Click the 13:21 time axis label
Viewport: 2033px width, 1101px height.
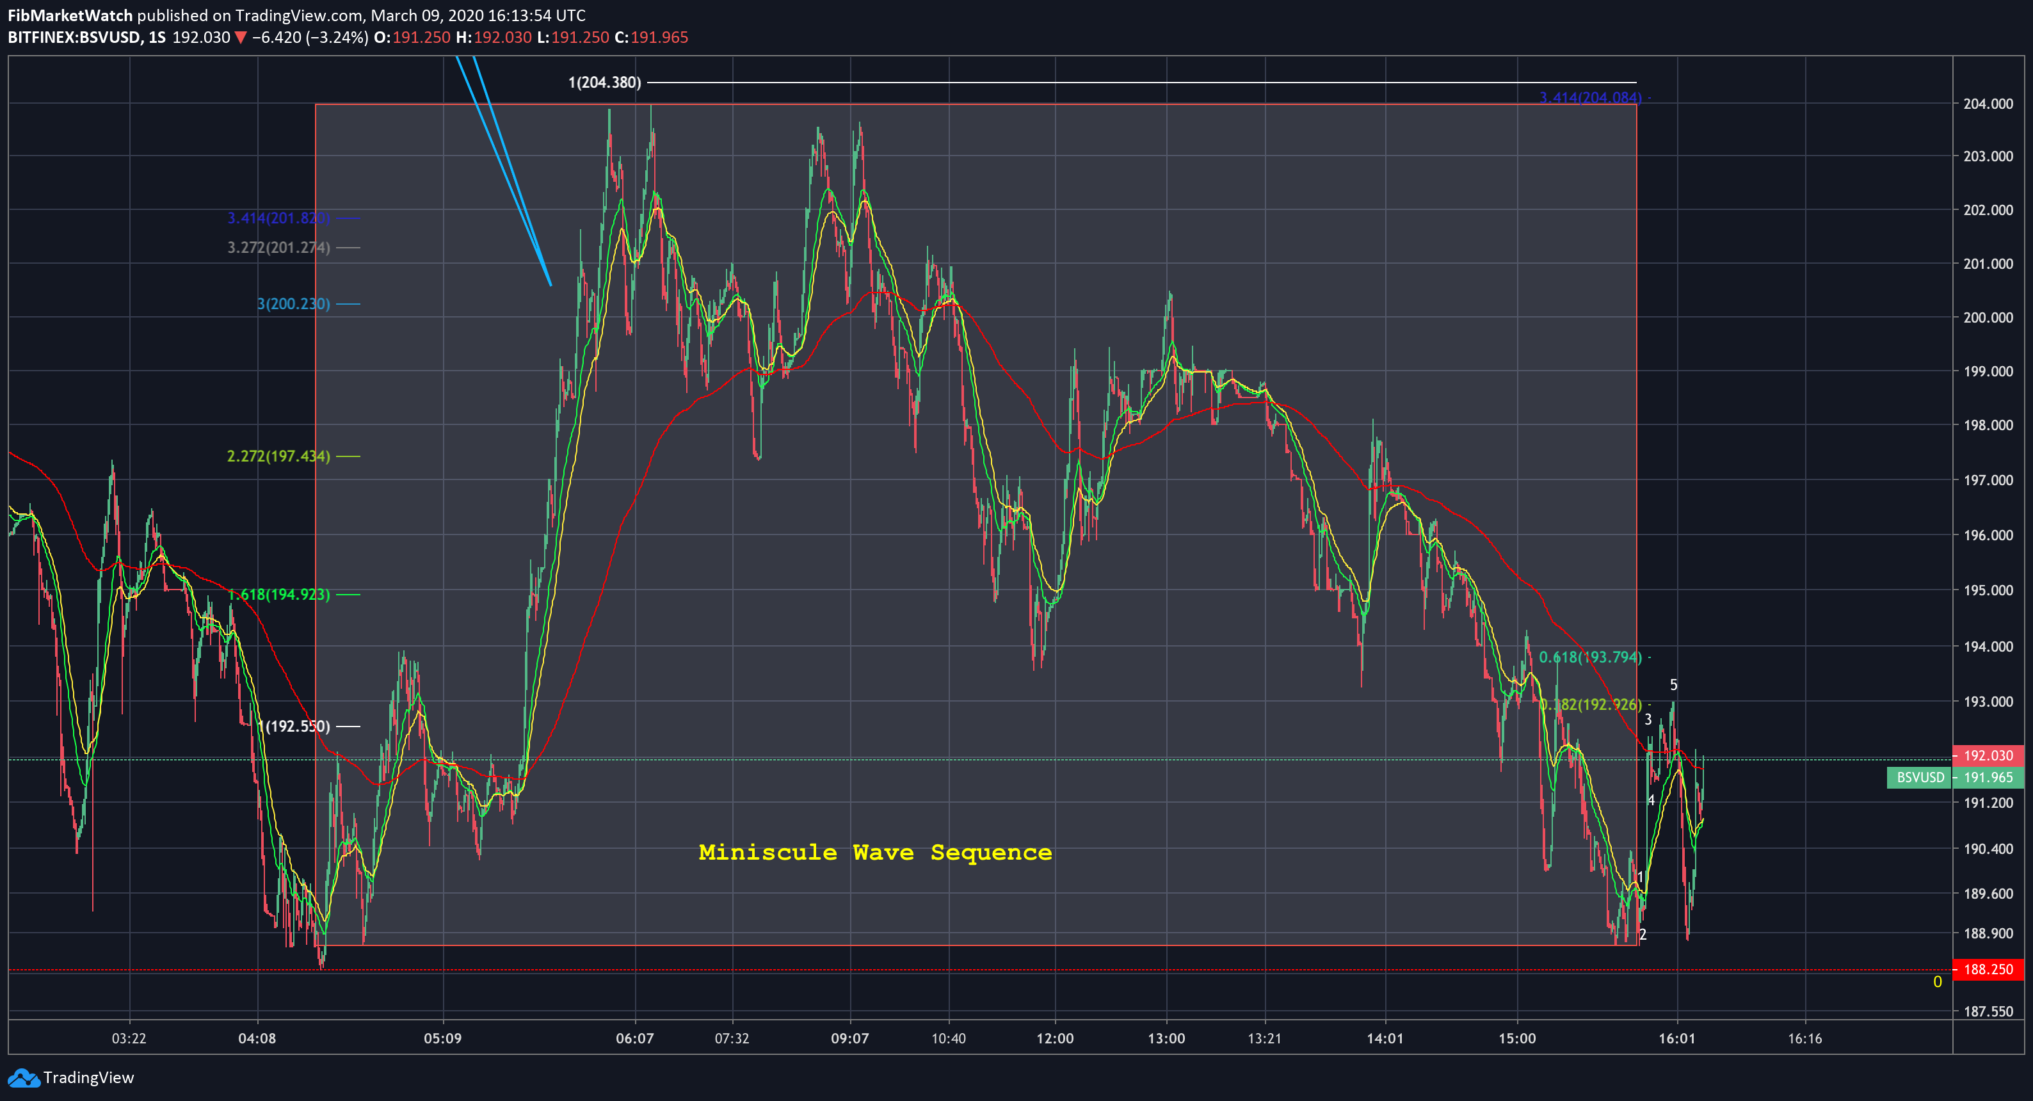click(1264, 1038)
